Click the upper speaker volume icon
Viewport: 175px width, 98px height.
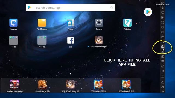click(163, 27)
